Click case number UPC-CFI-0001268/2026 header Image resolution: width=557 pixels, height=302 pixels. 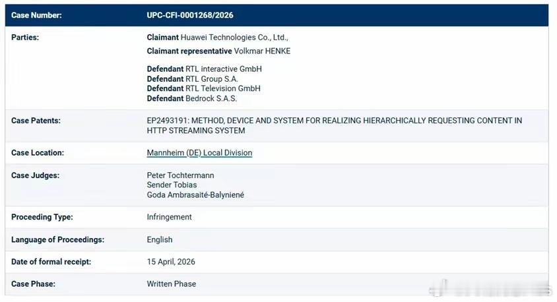tap(190, 15)
